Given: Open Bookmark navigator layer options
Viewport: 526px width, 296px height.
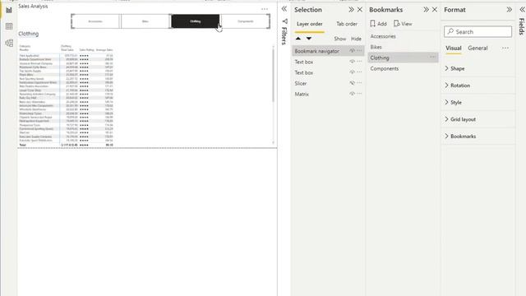Looking at the screenshot, I should tap(360, 51).
